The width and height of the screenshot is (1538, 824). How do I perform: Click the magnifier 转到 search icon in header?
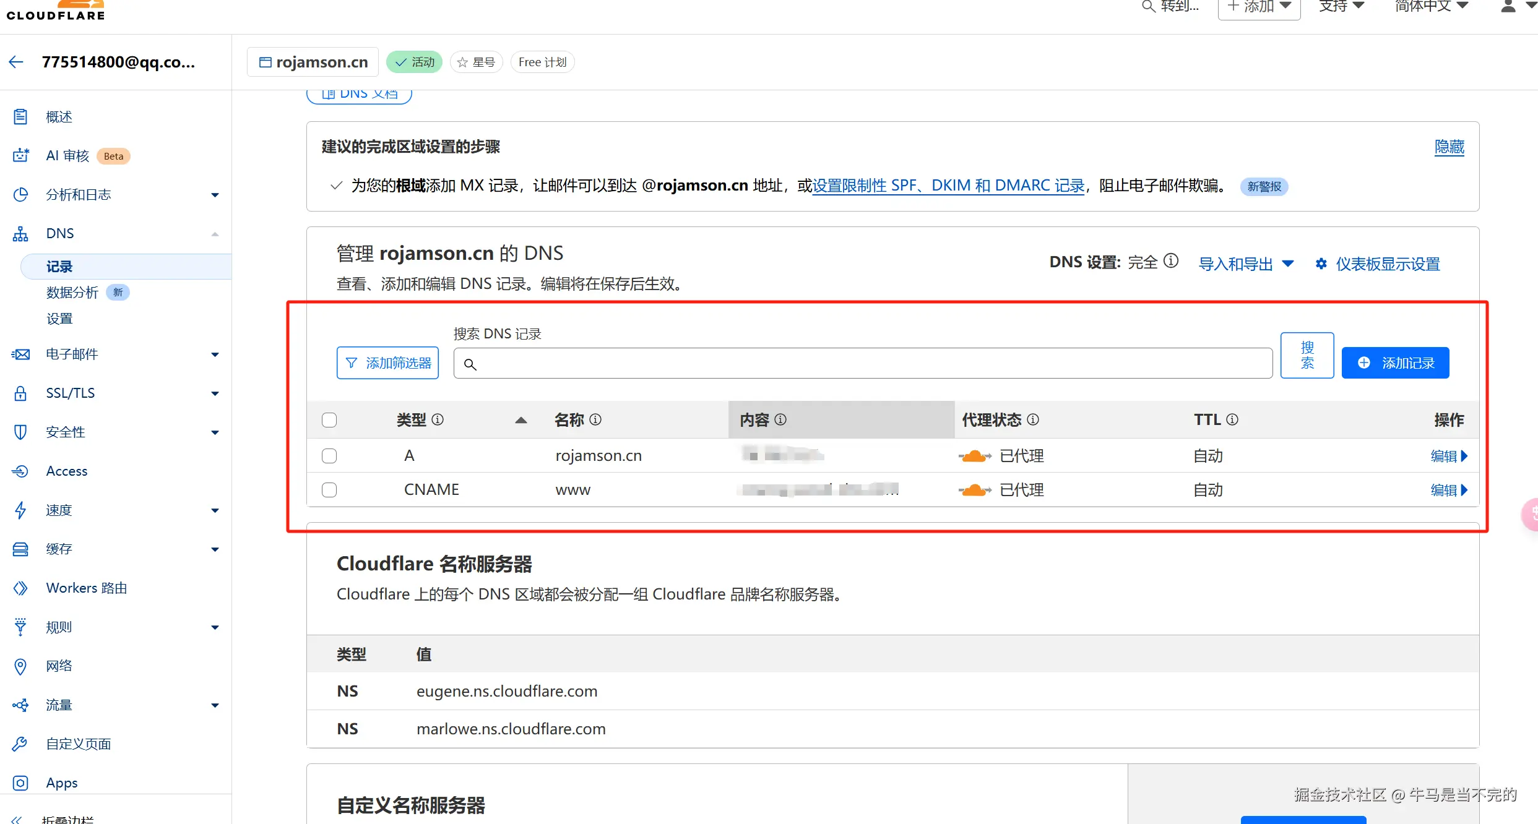1148,6
